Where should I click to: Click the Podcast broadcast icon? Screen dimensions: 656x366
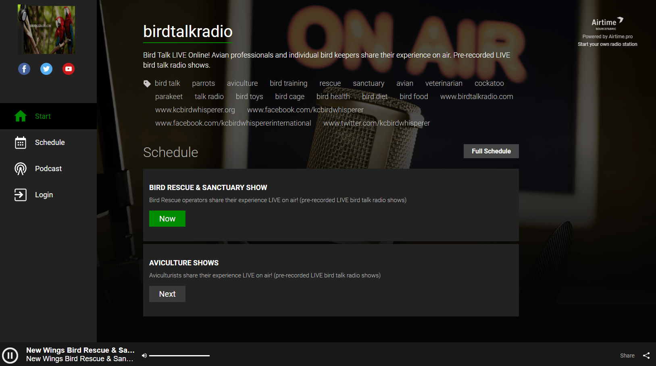(x=21, y=169)
